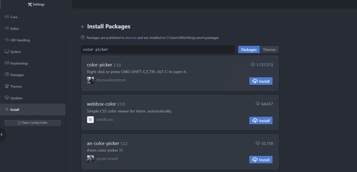Screen dimensions: 357x172
Task: Click 'Simple CSS color viewer' description
Action: [x=129, y=111]
